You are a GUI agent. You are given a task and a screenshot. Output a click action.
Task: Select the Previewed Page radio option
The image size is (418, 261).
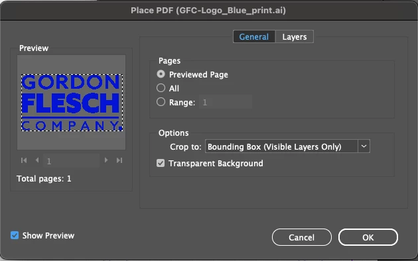(161, 74)
